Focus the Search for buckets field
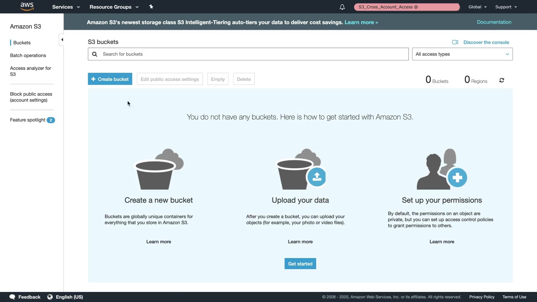Image resolution: width=537 pixels, height=302 pixels. 248,54
